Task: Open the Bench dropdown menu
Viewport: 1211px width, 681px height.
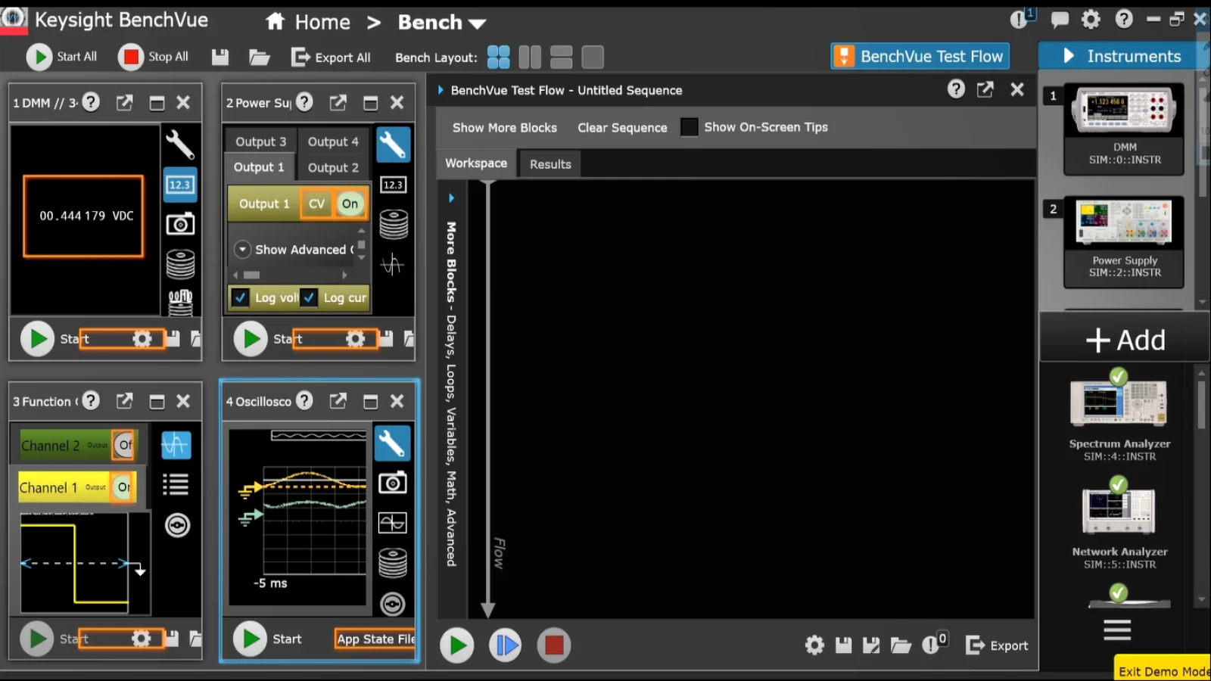Action: (x=442, y=23)
